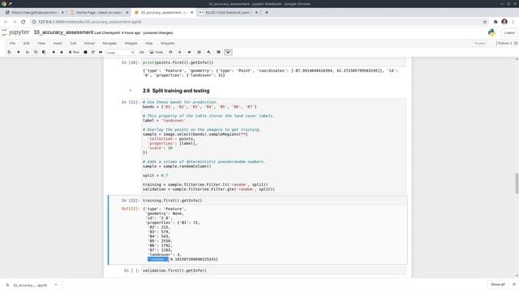Image resolution: width=519 pixels, height=291 pixels.
Task: Click the table grid icon in toolbar
Action: point(218,52)
